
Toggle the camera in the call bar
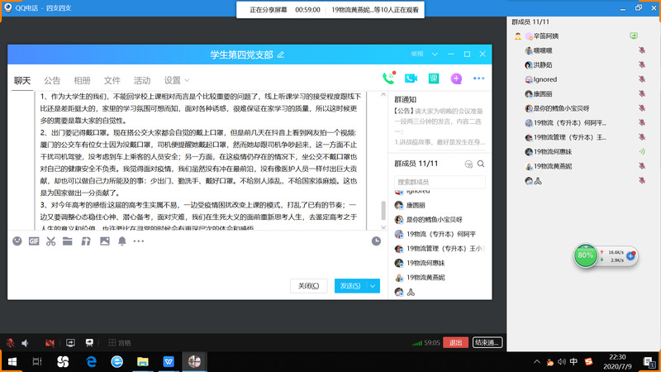tap(50, 342)
